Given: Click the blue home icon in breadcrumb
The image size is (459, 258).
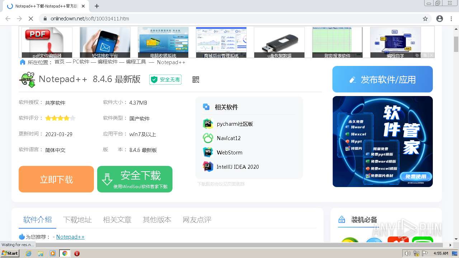Looking at the screenshot, I should pyautogui.click(x=23, y=62).
